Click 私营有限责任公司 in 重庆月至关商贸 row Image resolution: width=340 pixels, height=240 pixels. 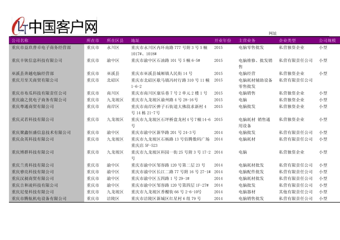296,80
